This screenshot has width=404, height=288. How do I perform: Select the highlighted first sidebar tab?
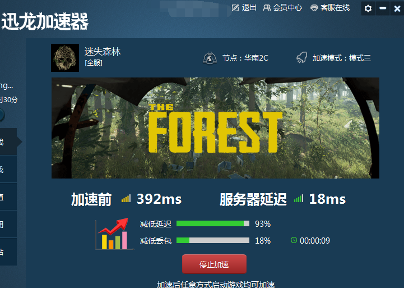point(8,141)
